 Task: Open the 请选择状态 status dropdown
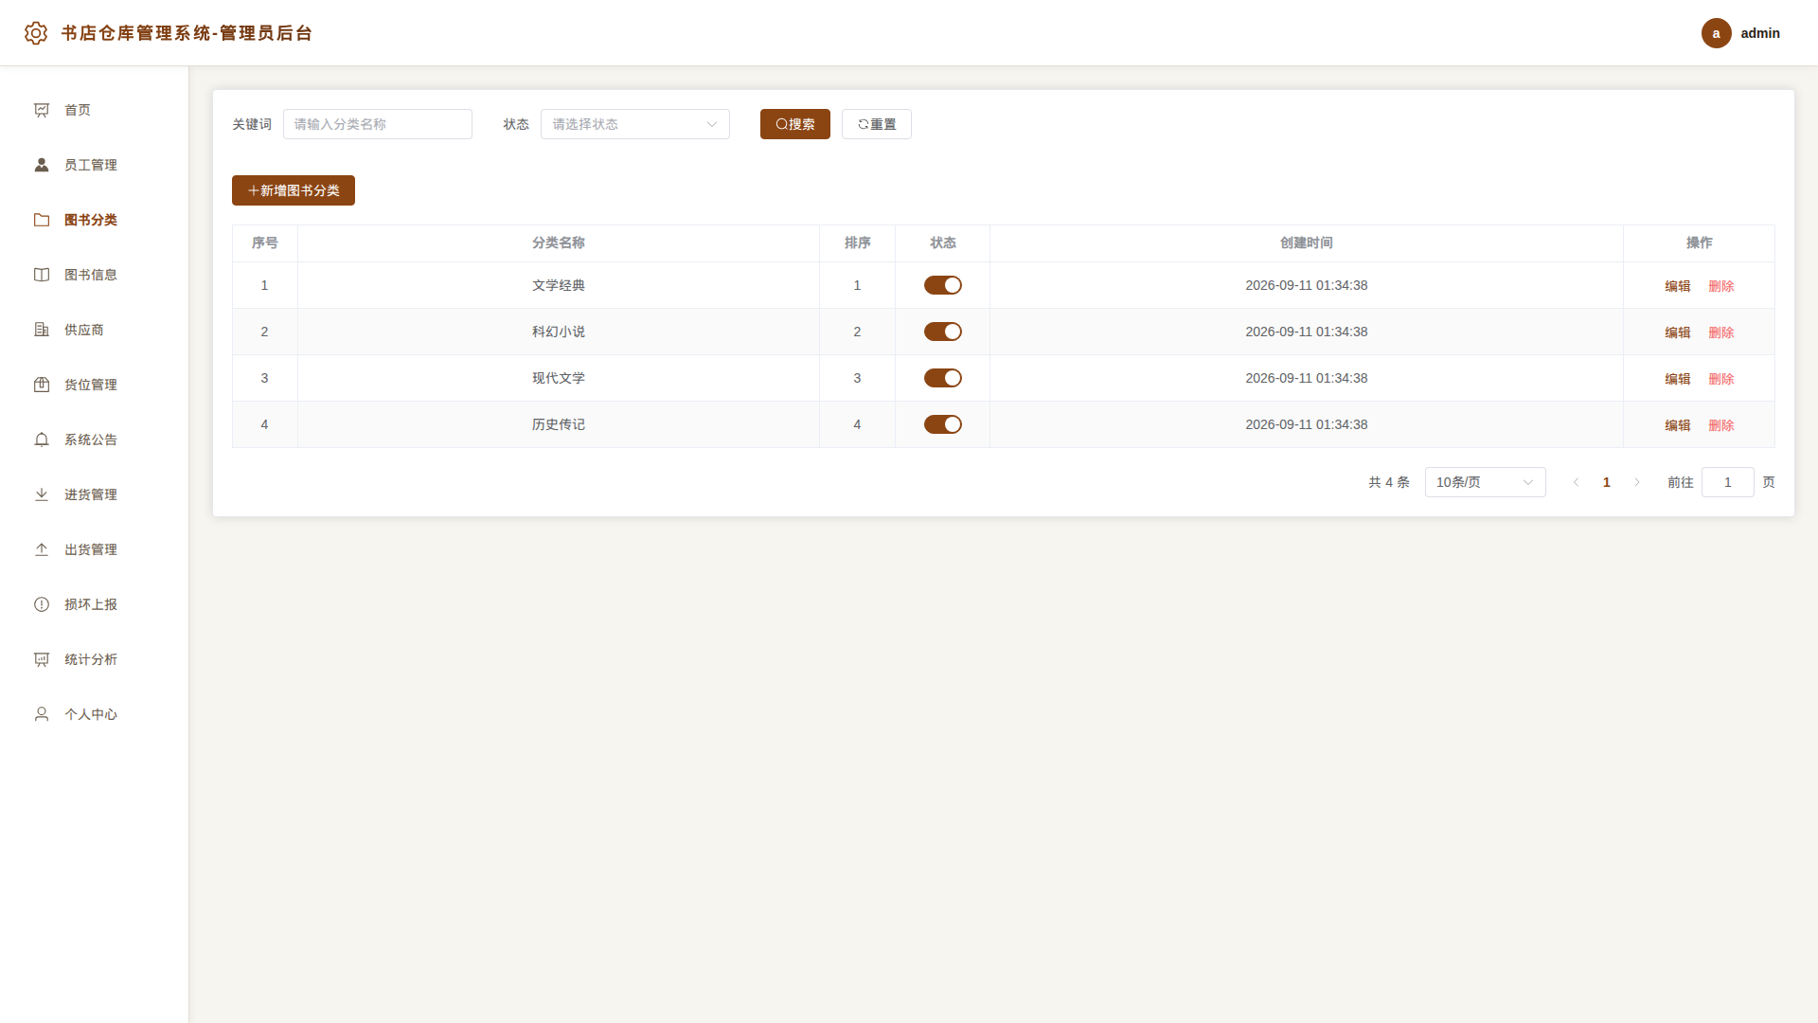(635, 124)
